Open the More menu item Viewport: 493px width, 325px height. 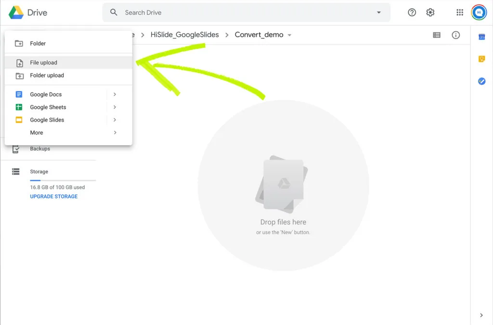(x=68, y=133)
